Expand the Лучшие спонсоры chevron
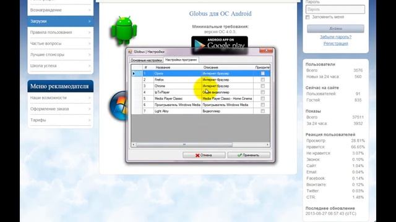Image resolution: width=396 pixels, height=222 pixels. [x=89, y=55]
